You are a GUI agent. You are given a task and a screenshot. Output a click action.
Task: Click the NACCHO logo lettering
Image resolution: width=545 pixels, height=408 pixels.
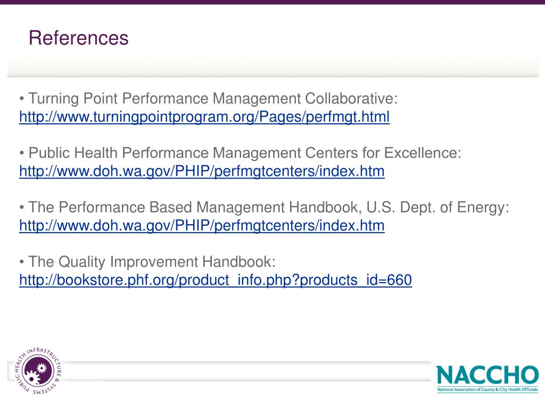point(488,375)
